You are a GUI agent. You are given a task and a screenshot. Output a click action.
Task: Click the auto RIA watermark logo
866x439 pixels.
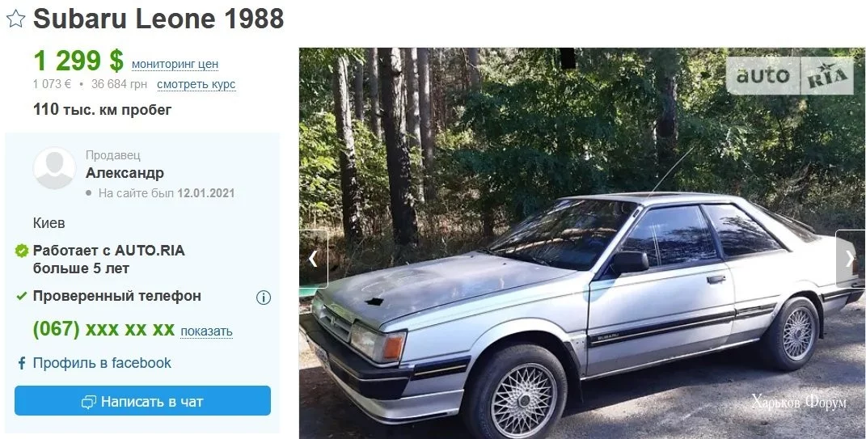pyautogui.click(x=790, y=76)
